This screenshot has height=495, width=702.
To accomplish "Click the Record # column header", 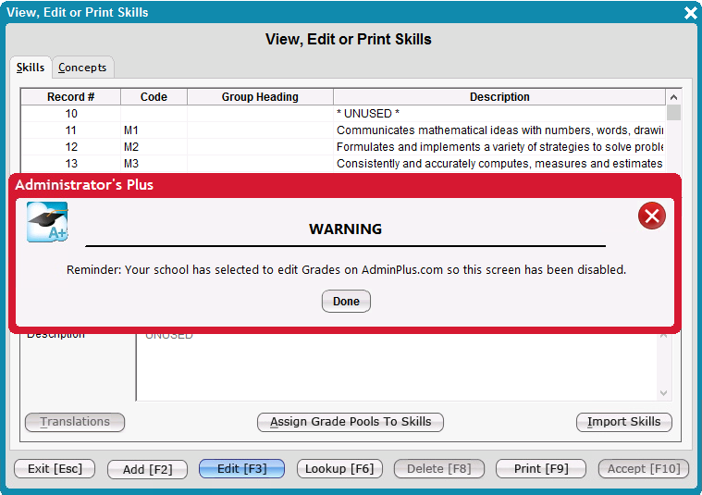I will click(70, 97).
